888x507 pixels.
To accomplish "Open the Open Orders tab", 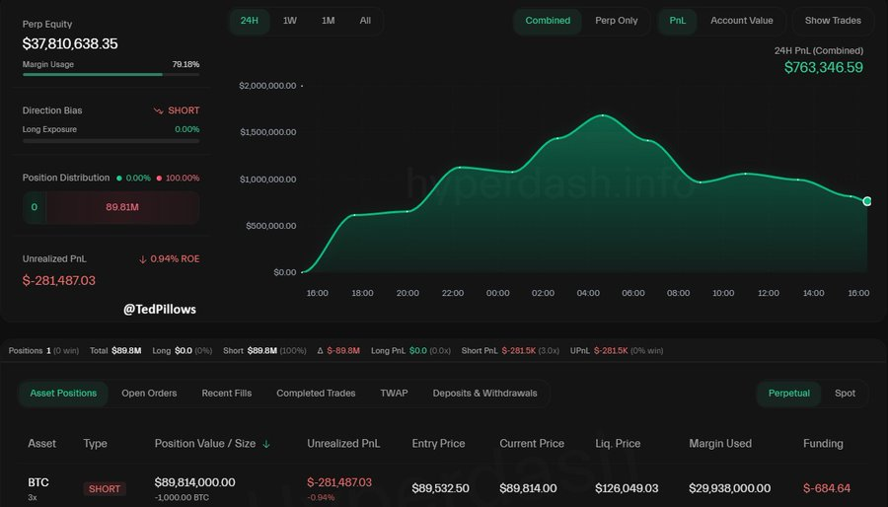I will pos(149,394).
